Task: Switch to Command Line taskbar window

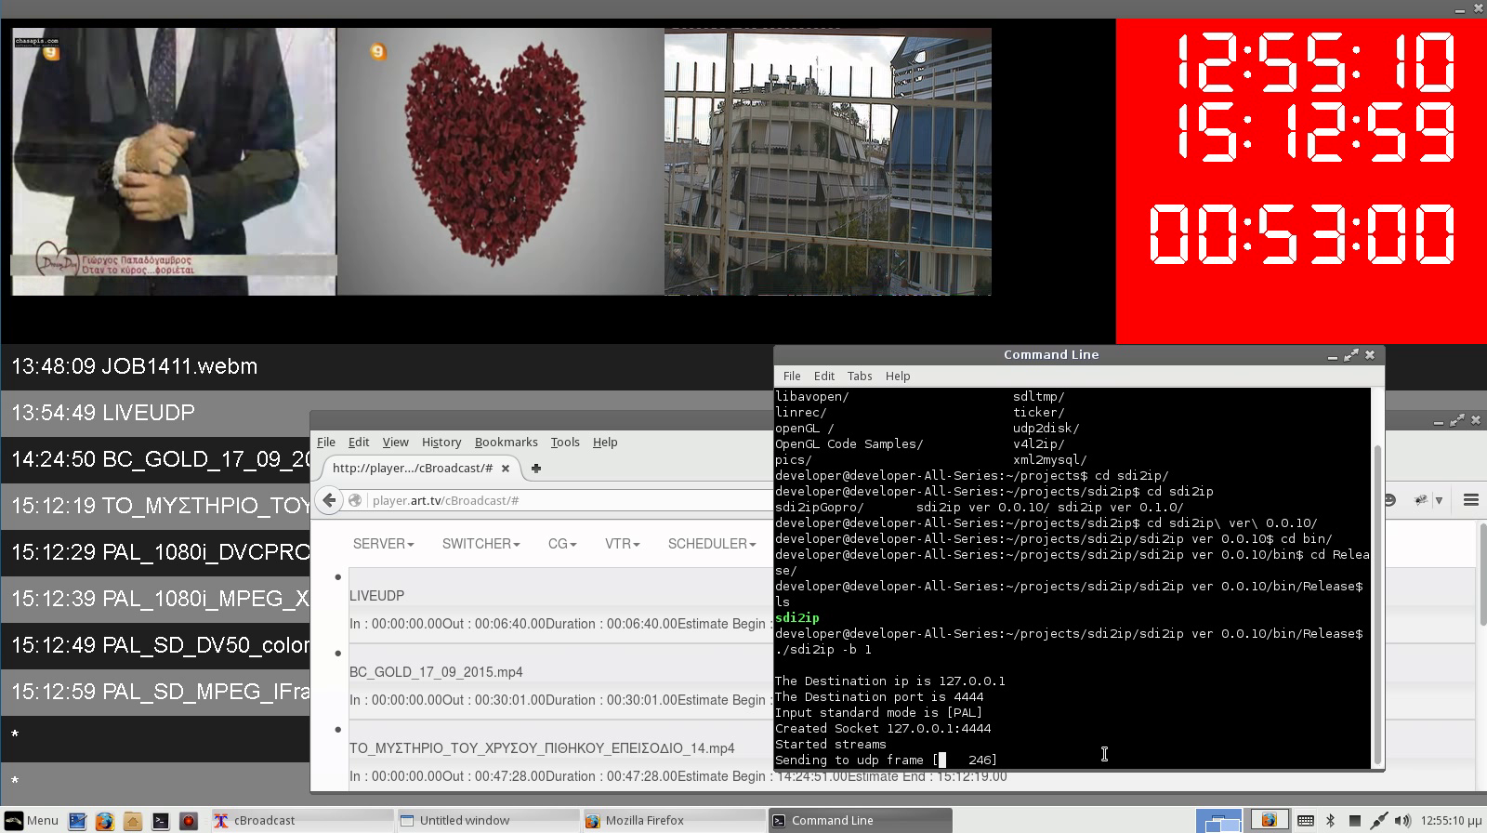Action: [x=860, y=820]
